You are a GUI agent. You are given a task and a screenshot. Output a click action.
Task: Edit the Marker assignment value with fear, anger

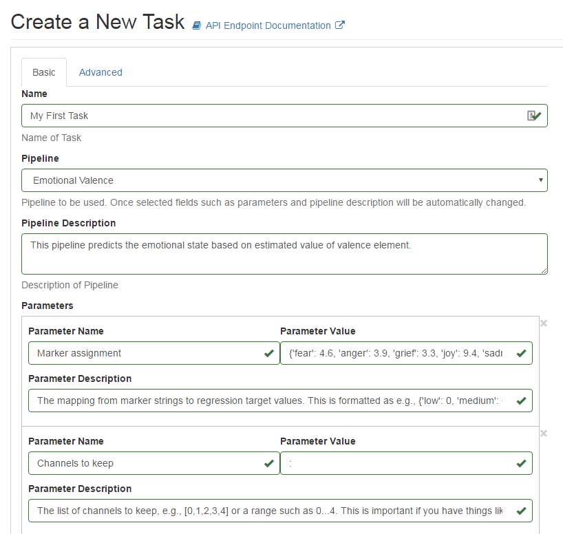coord(406,353)
